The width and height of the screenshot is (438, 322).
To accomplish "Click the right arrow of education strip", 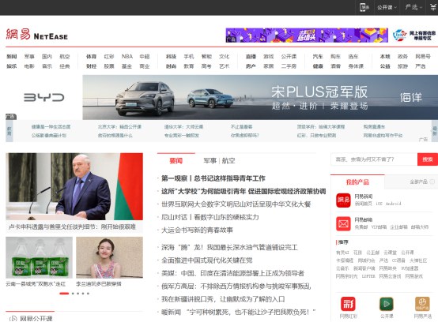I will [x=435, y=131].
